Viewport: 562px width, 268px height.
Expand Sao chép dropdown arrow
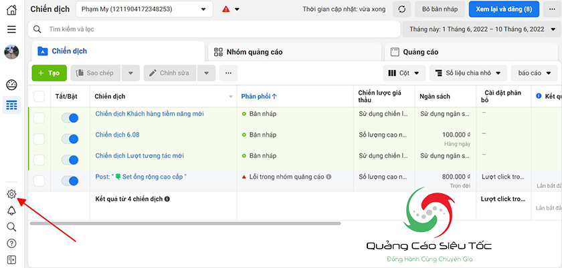pyautogui.click(x=130, y=73)
